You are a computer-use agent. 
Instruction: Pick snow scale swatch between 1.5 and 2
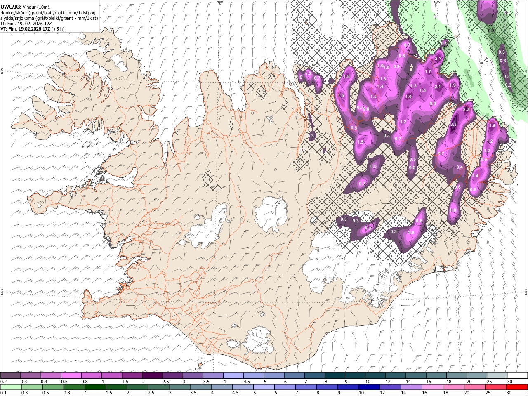132,375
